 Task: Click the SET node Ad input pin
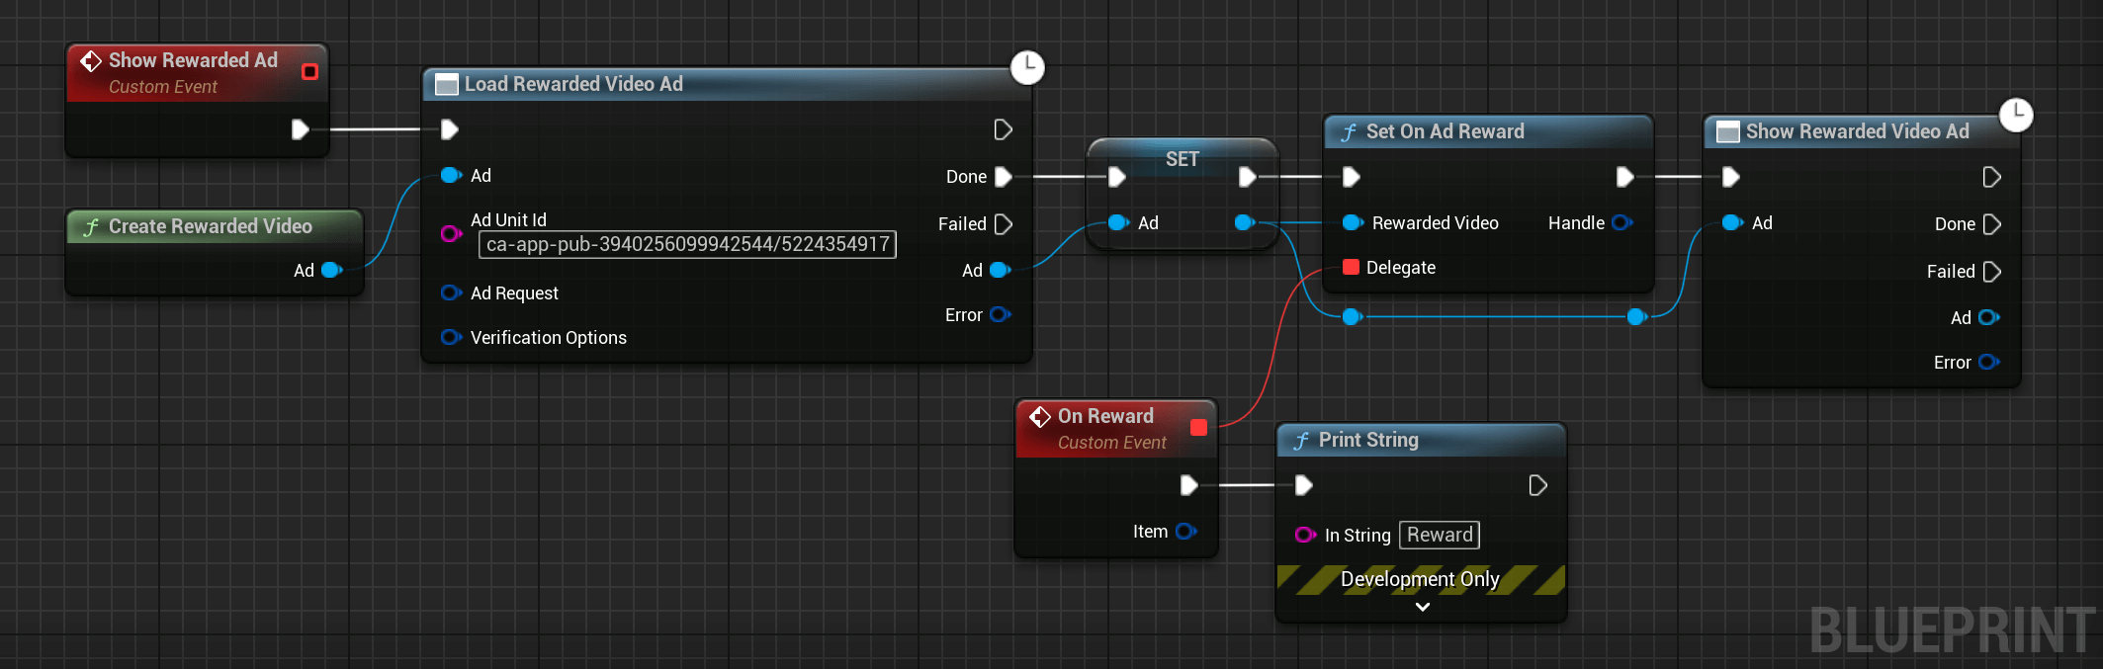click(1118, 222)
